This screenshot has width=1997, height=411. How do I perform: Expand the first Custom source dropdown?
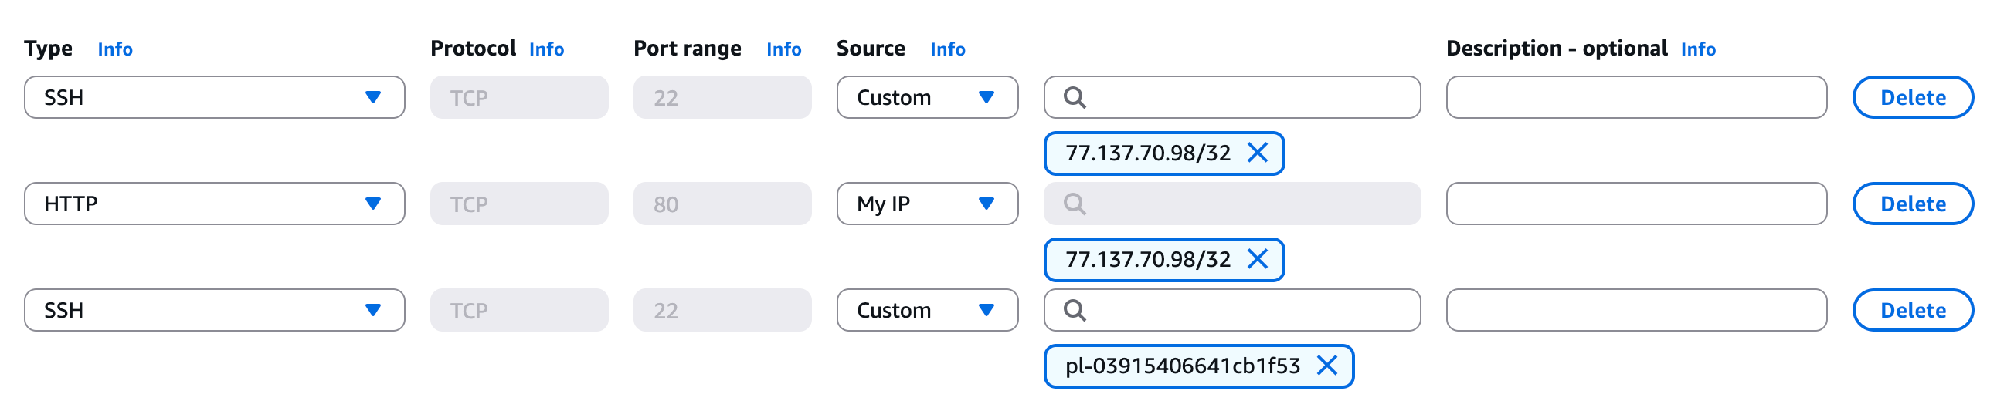pos(927,97)
